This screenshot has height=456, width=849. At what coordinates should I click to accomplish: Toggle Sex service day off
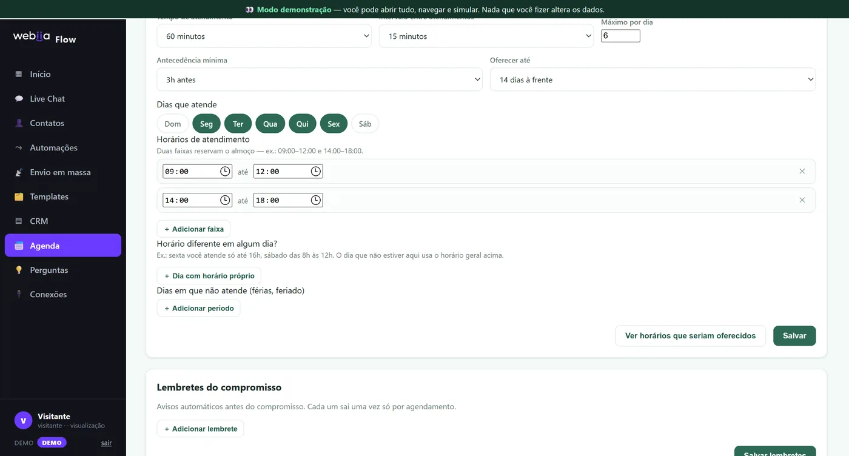tap(334, 124)
